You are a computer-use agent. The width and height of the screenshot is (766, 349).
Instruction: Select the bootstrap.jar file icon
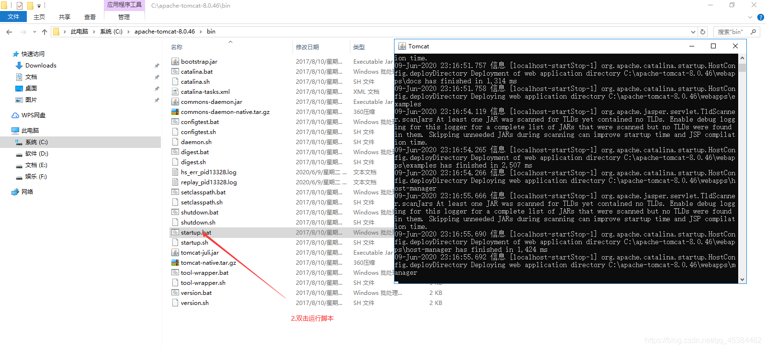175,61
